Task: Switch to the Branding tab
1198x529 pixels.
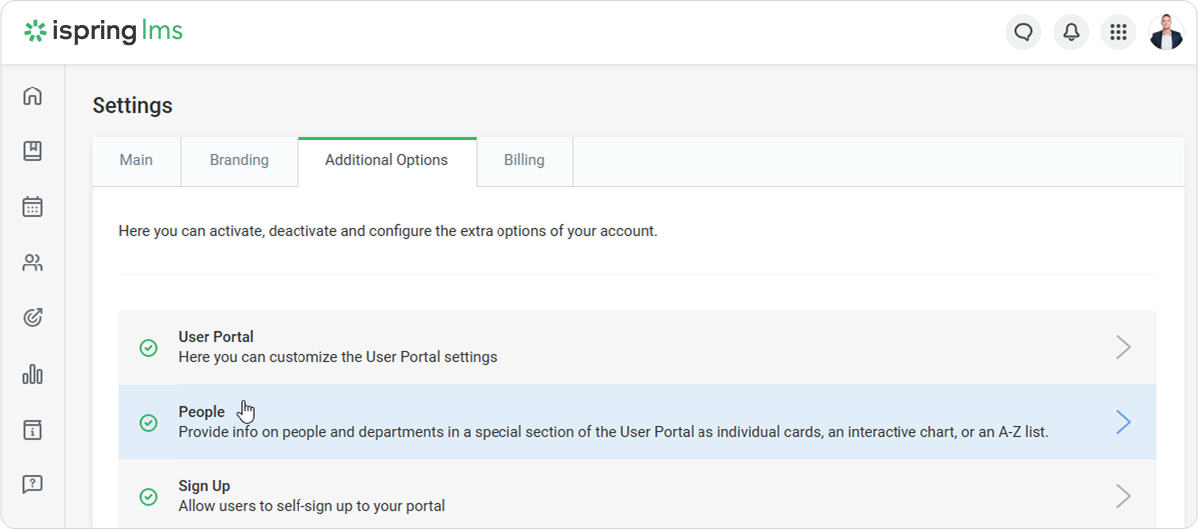Action: click(x=239, y=160)
